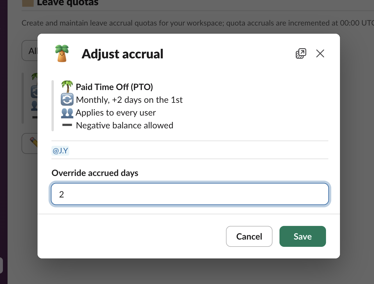The width and height of the screenshot is (374, 284).
Task: Click the smiling palm tree app icon
Action: (x=62, y=54)
